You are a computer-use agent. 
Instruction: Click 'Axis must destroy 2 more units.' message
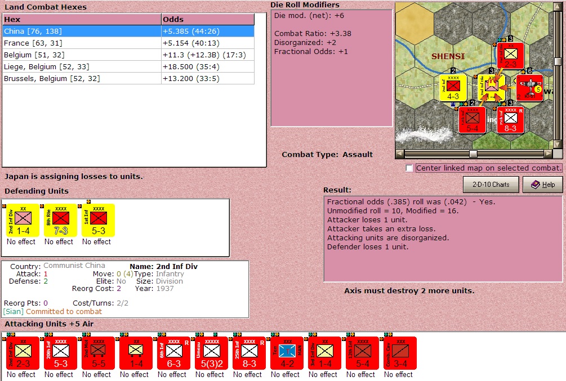[x=409, y=291]
